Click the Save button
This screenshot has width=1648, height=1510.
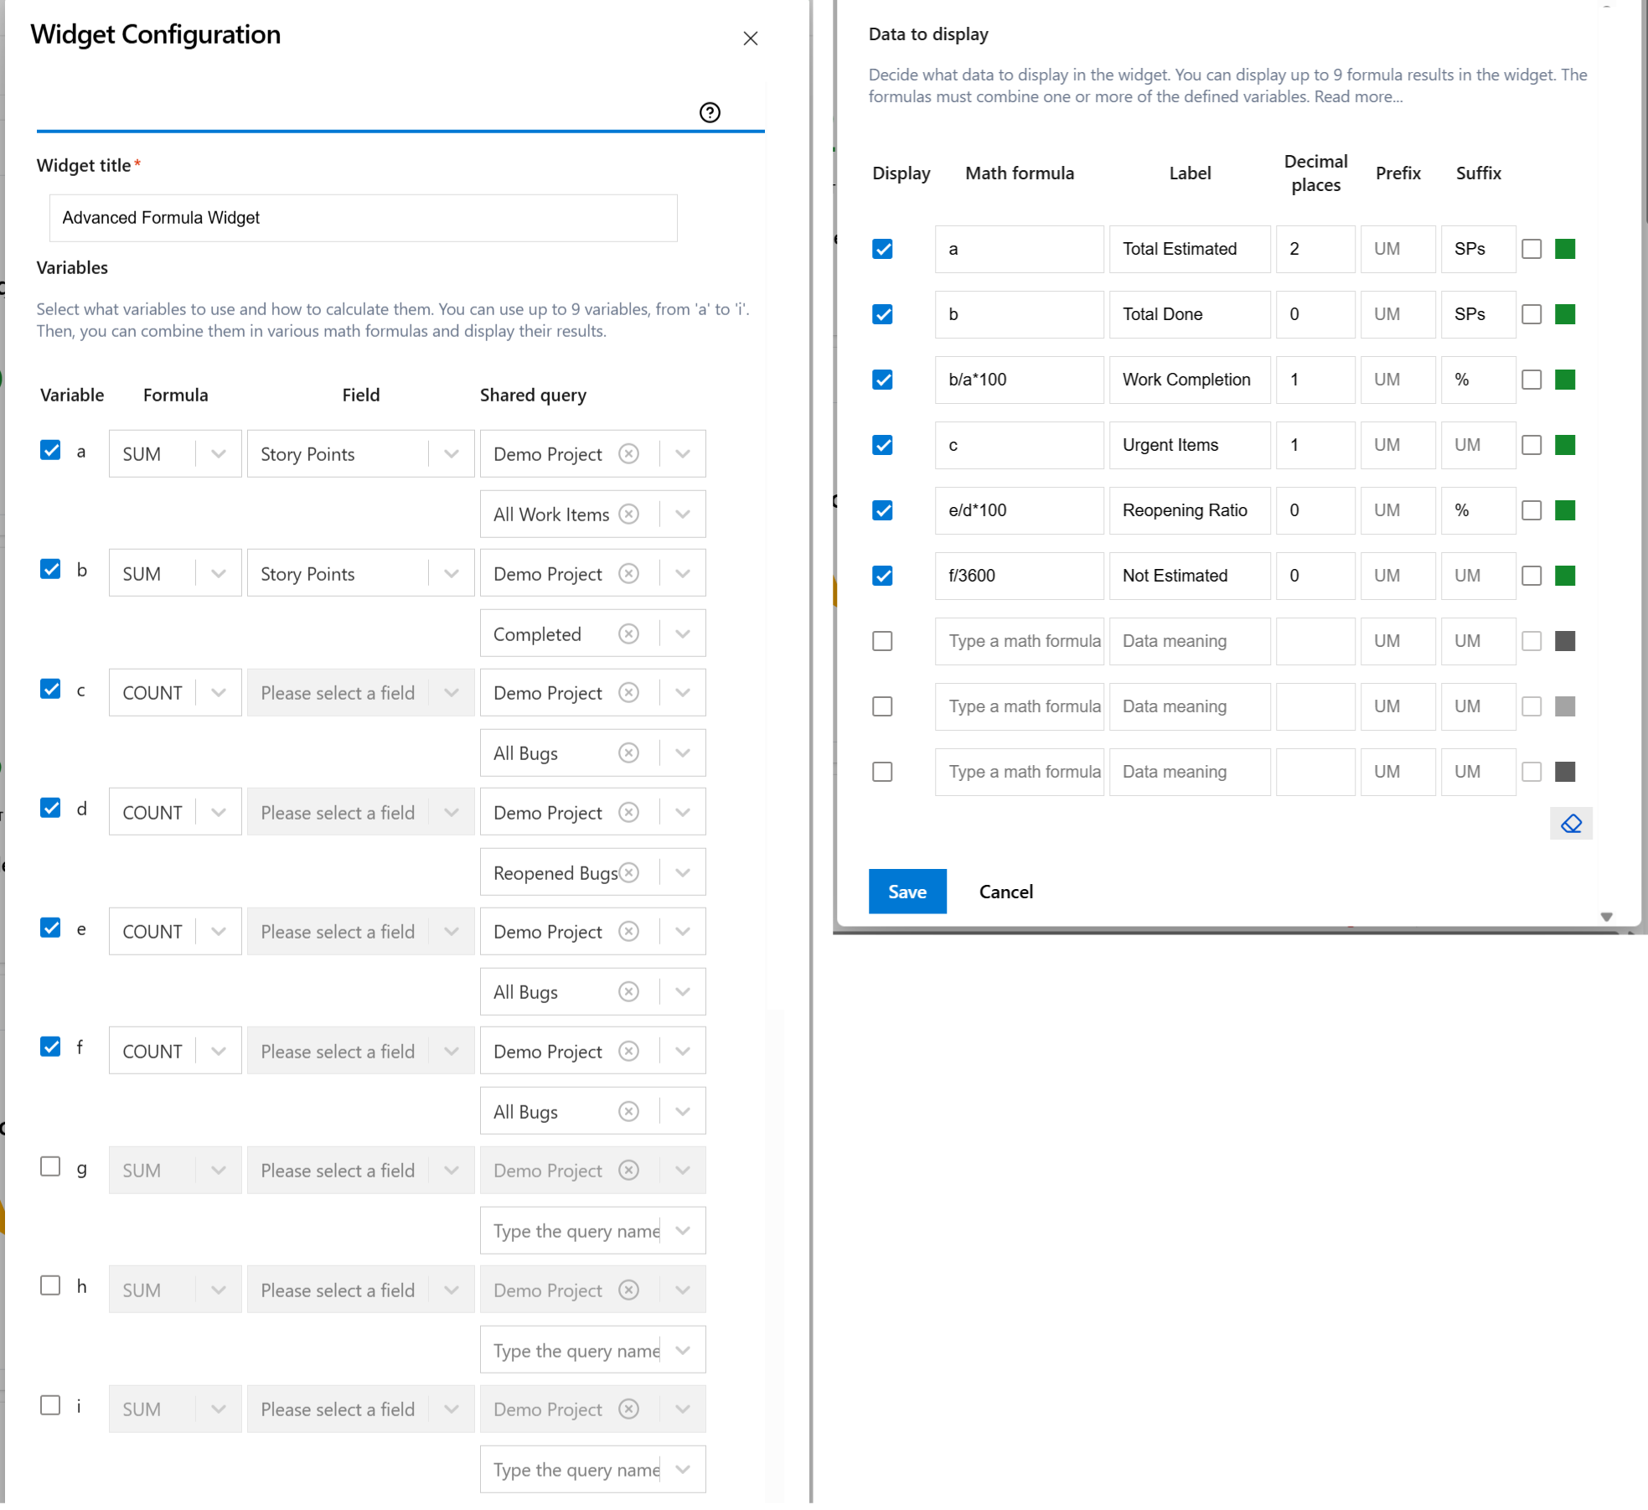point(907,891)
